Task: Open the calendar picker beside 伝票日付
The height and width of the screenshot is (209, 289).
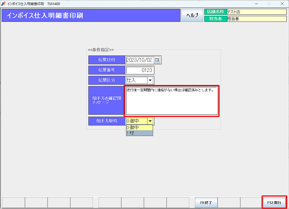Action: coord(157,60)
